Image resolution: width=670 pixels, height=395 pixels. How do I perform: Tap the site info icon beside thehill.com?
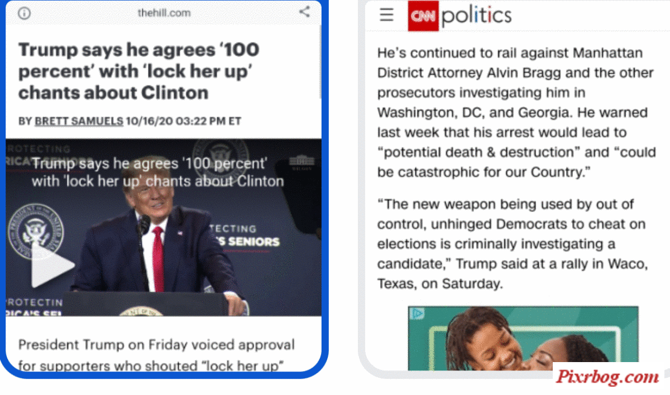point(24,13)
